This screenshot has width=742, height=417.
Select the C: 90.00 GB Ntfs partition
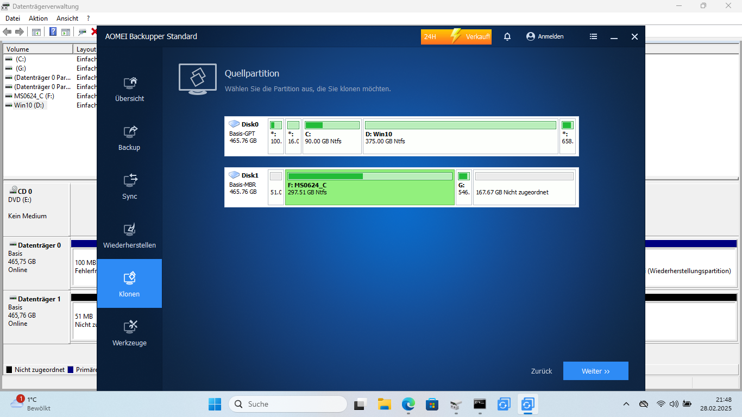(x=332, y=136)
